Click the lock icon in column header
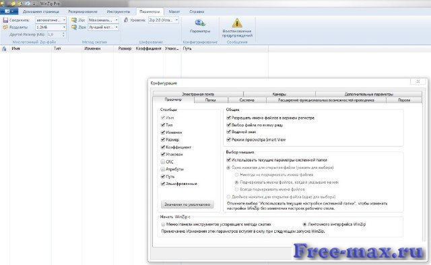 [4, 49]
